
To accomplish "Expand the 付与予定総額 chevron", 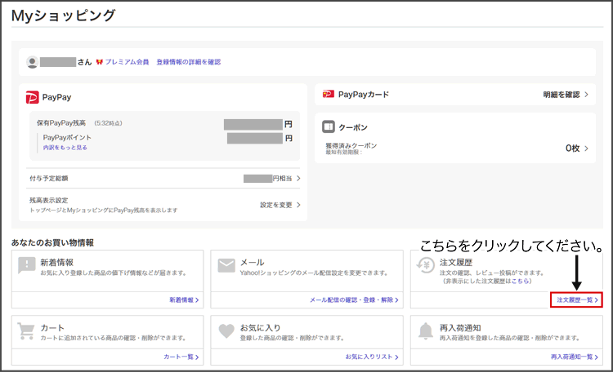I will point(298,179).
